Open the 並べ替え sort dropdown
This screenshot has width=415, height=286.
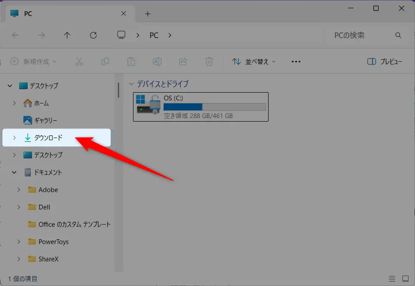[254, 61]
